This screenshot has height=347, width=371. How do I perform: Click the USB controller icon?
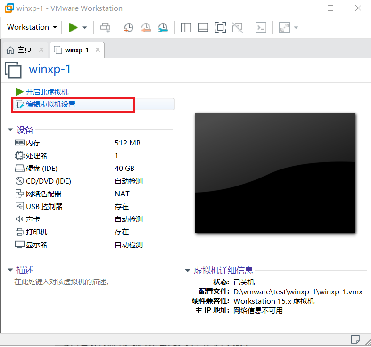click(x=20, y=206)
